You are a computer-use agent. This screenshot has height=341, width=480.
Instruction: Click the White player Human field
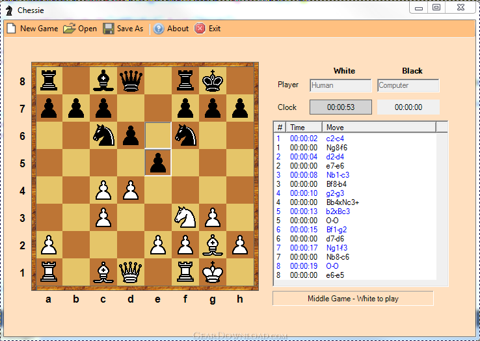(340, 85)
